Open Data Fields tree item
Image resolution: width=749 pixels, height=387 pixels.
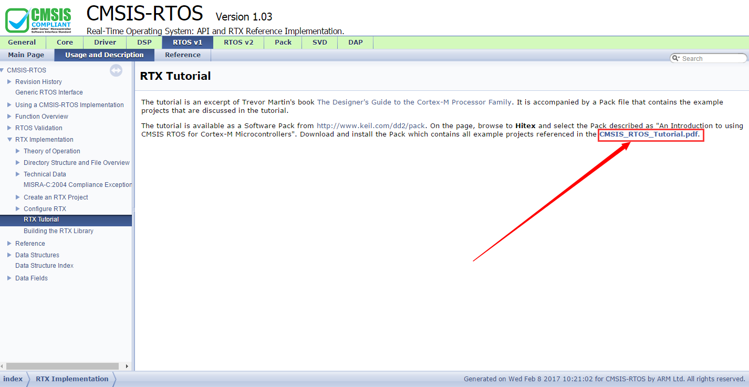[x=32, y=278]
